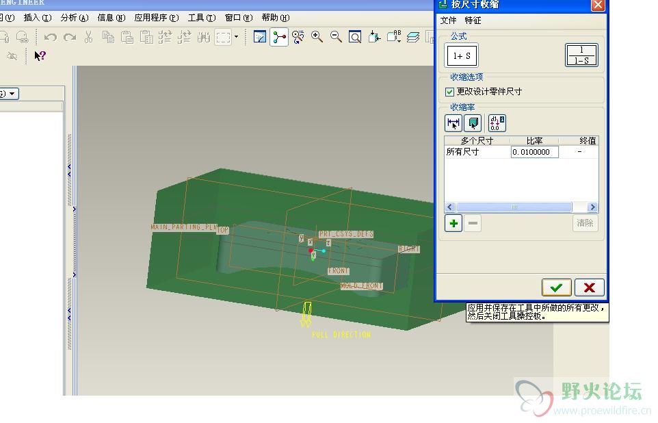
Task: Open the 文件 menu in shrinkage dialog
Action: coord(448,20)
